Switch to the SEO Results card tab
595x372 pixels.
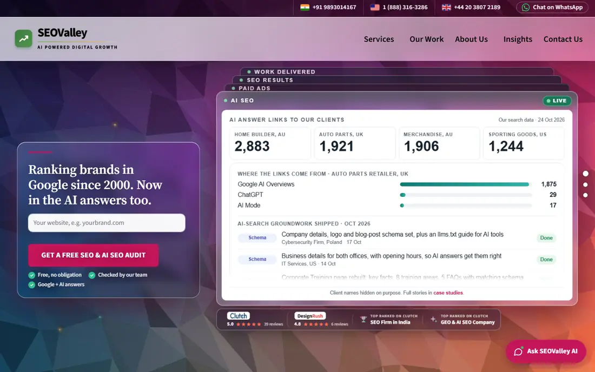(396, 80)
